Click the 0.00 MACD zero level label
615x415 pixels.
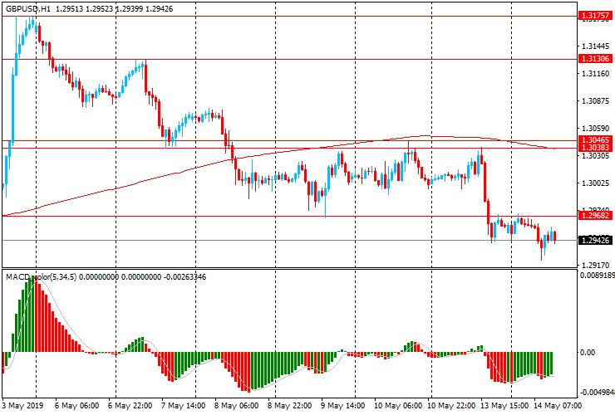coord(587,352)
